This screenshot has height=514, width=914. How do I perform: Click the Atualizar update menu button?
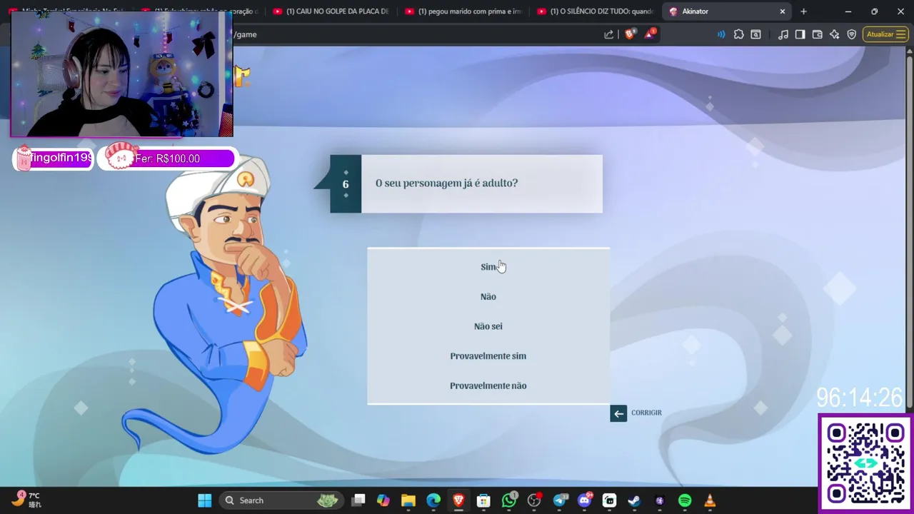click(x=885, y=34)
